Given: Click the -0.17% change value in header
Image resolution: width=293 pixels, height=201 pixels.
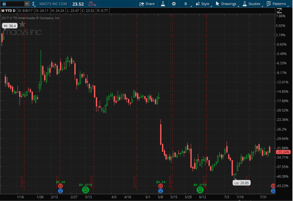Looking at the screenshot, I should click(92, 5).
